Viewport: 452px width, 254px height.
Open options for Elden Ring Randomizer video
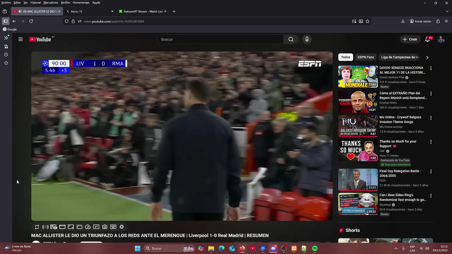(x=431, y=195)
